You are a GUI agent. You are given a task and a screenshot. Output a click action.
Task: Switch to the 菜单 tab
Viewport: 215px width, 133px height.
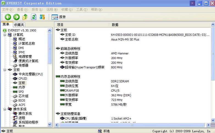[x=7, y=24]
